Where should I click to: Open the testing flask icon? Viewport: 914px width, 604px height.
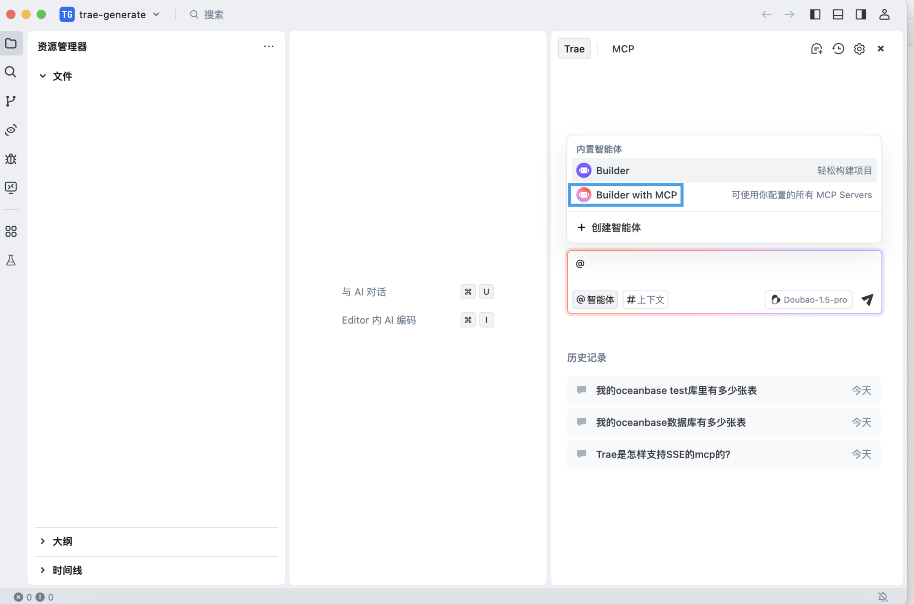11,261
